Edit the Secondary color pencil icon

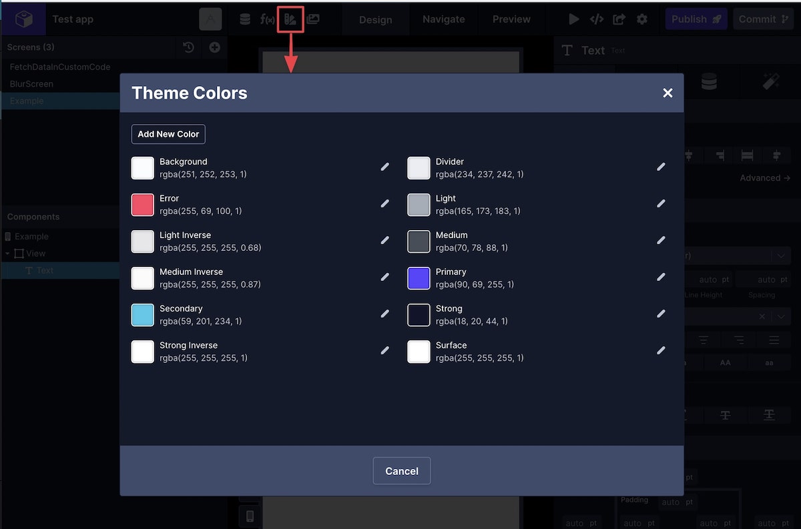click(x=385, y=314)
